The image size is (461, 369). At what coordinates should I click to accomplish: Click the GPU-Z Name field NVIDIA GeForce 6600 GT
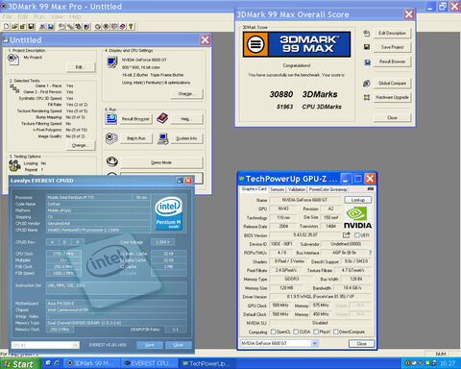(x=304, y=200)
